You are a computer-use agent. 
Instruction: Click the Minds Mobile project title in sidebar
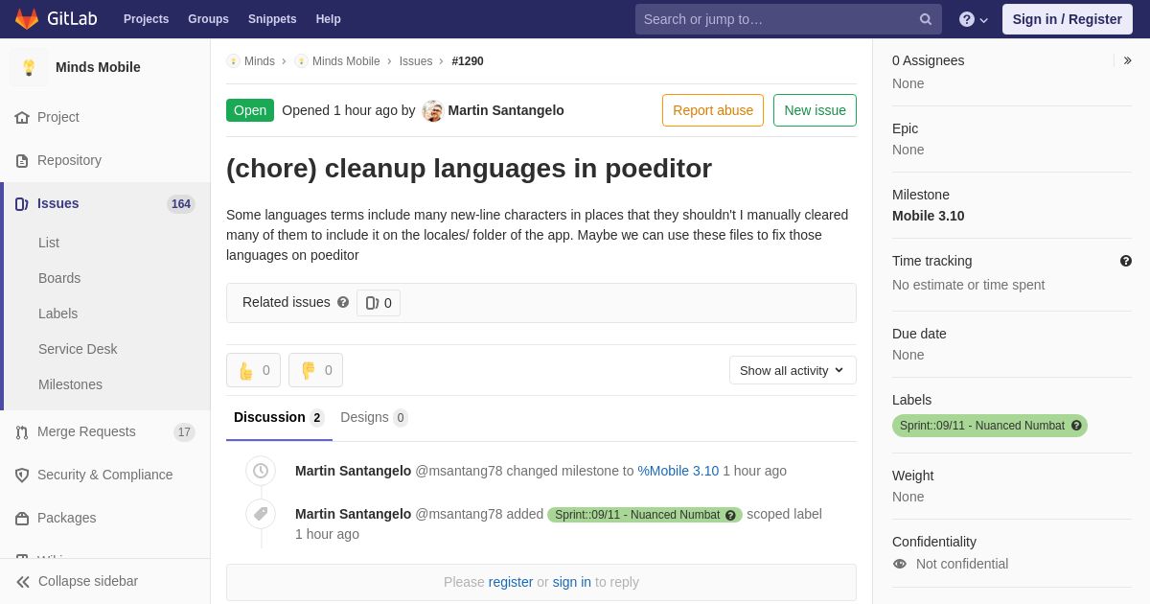pyautogui.click(x=98, y=67)
